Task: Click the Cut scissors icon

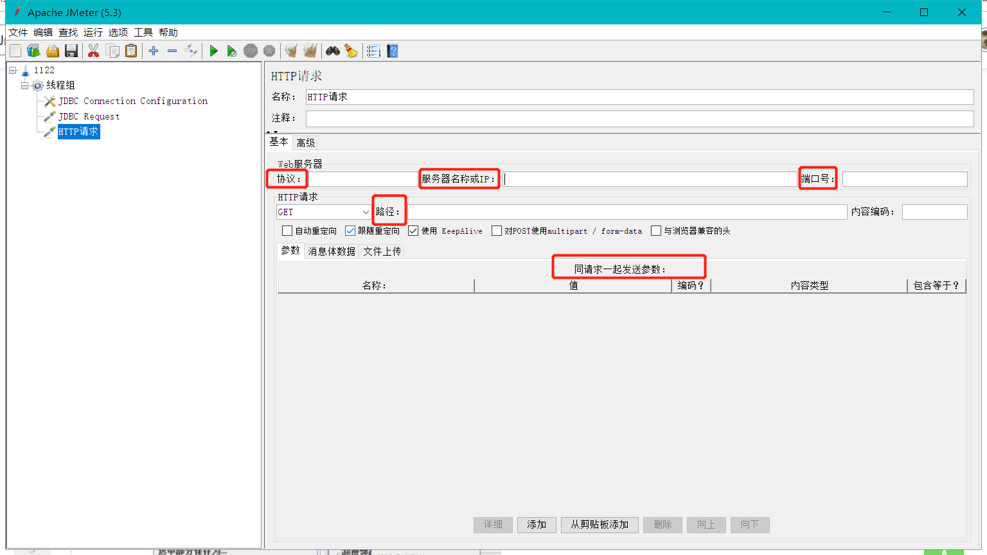Action: 94,51
